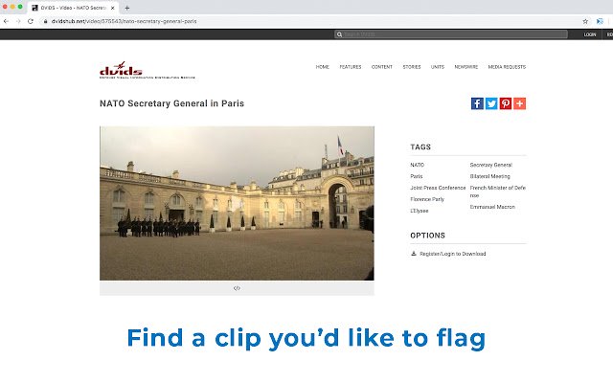The height and width of the screenshot is (383, 613).
Task: Select the Joint Press Conference tag
Action: tap(438, 188)
